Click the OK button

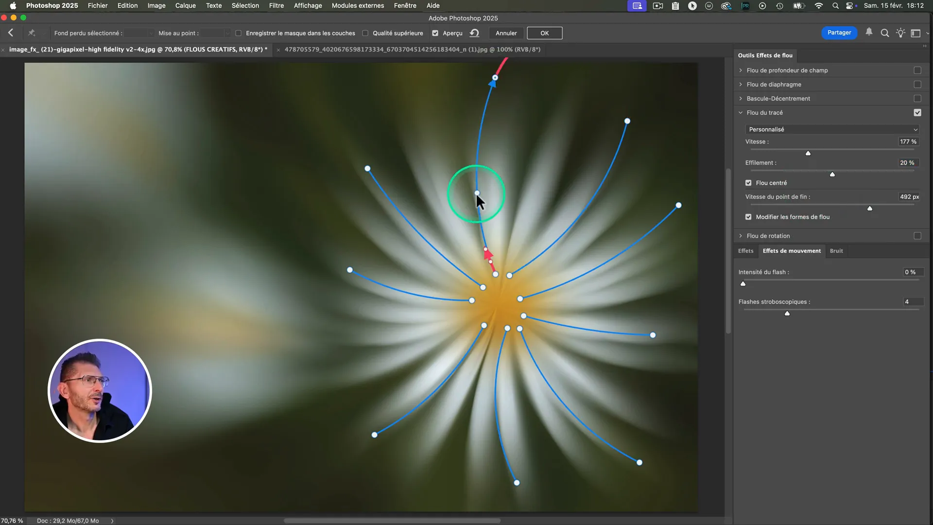pyautogui.click(x=544, y=33)
